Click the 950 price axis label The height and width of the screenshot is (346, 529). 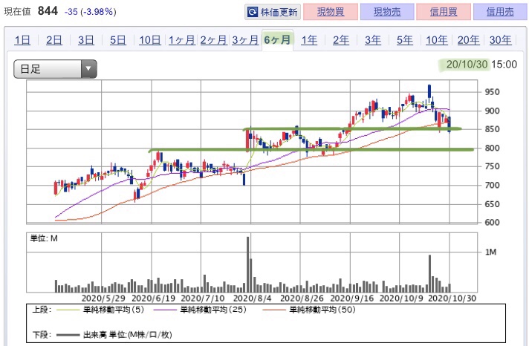pos(492,92)
